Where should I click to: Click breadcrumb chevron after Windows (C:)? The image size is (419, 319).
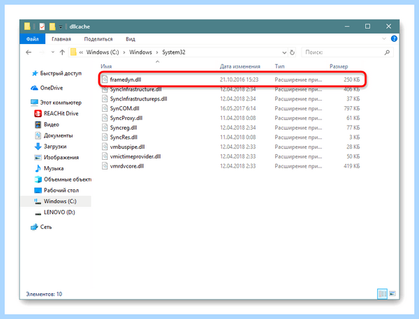[x=124, y=52]
